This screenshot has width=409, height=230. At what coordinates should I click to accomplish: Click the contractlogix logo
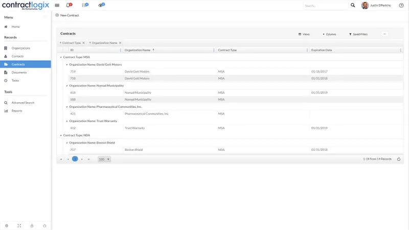(25, 5)
